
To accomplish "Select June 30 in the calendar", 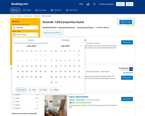I will pyautogui.click(x=41, y=77).
